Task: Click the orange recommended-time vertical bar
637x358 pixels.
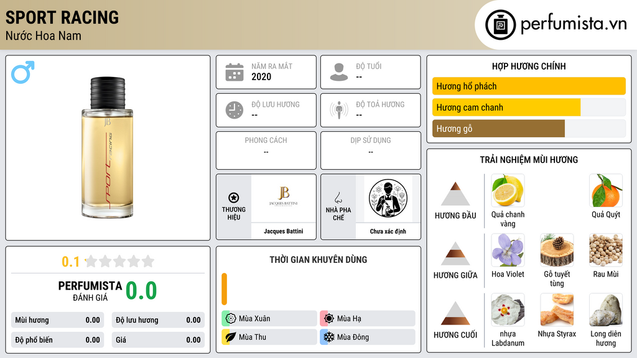Action: tap(224, 289)
